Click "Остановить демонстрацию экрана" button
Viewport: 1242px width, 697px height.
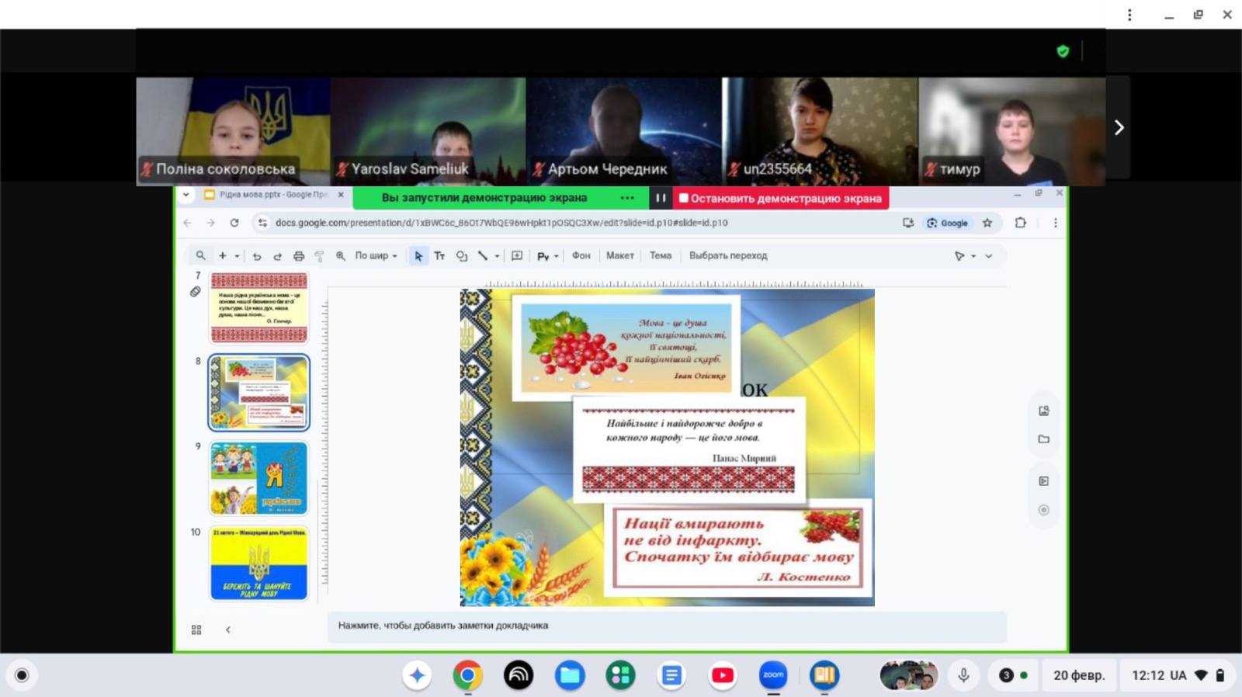click(x=781, y=198)
